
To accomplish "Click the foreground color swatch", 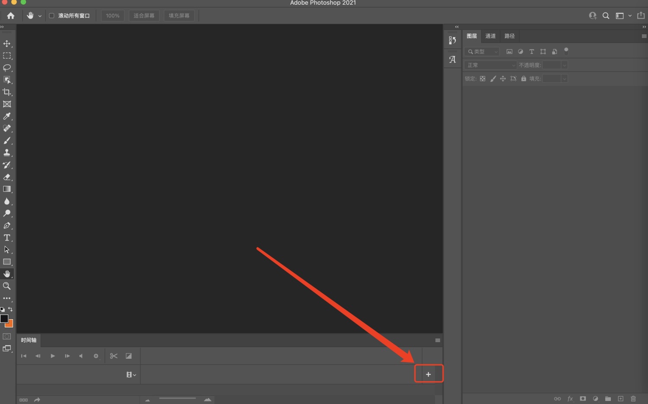I will point(4,318).
